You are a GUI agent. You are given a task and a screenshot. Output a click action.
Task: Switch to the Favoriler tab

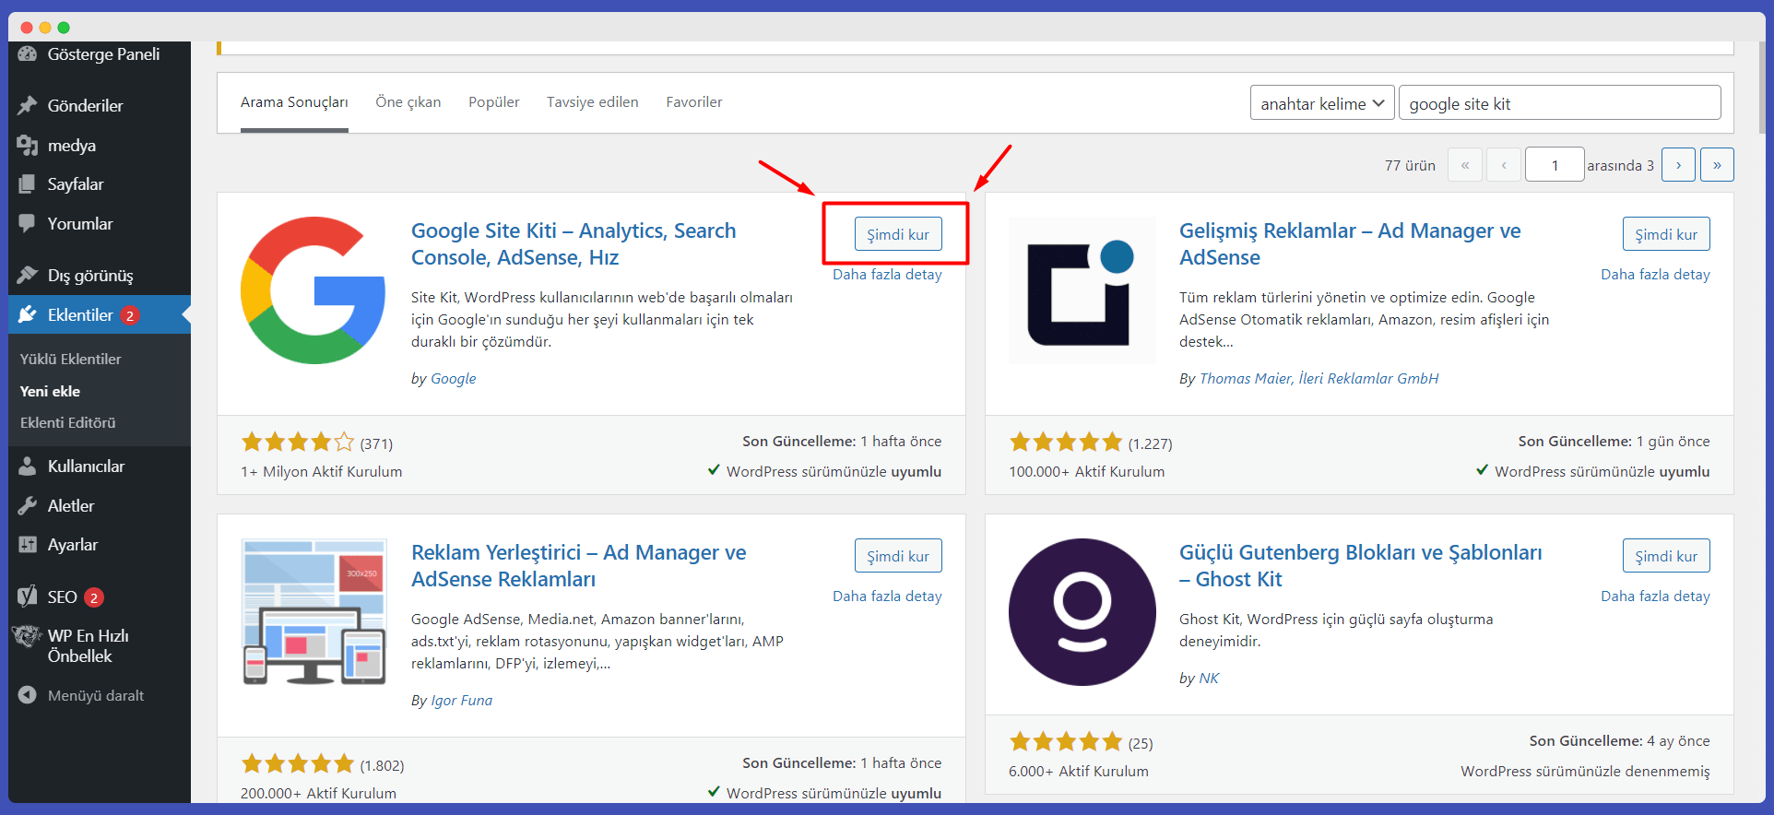[x=693, y=102]
